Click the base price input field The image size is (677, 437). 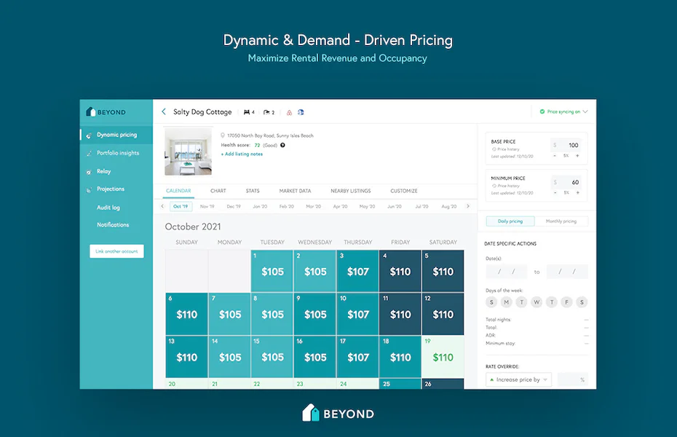566,145
